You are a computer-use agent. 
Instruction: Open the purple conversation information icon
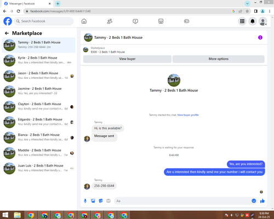[260, 37]
